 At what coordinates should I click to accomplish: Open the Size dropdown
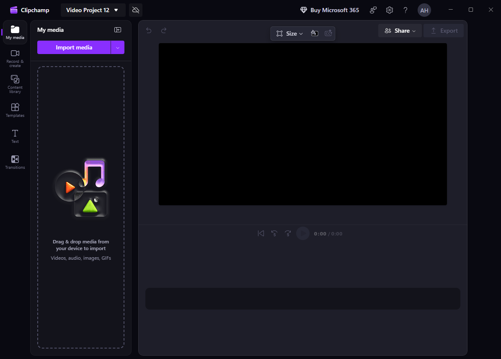pyautogui.click(x=290, y=34)
